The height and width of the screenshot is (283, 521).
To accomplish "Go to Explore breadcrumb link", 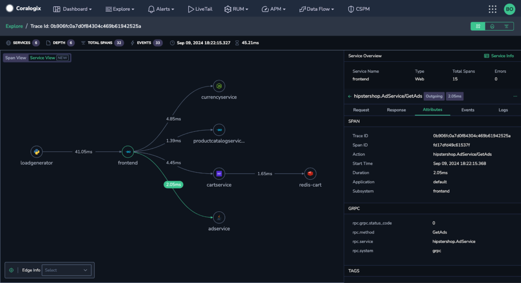I will click(14, 26).
